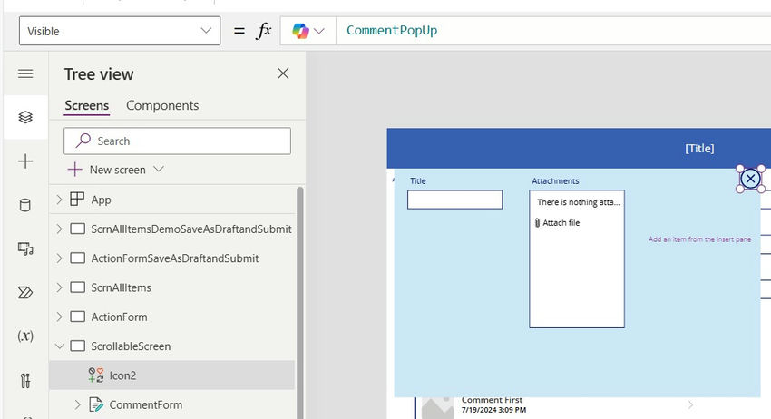Click the Comment First gallery item
The height and width of the screenshot is (419, 771).
pos(492,400)
